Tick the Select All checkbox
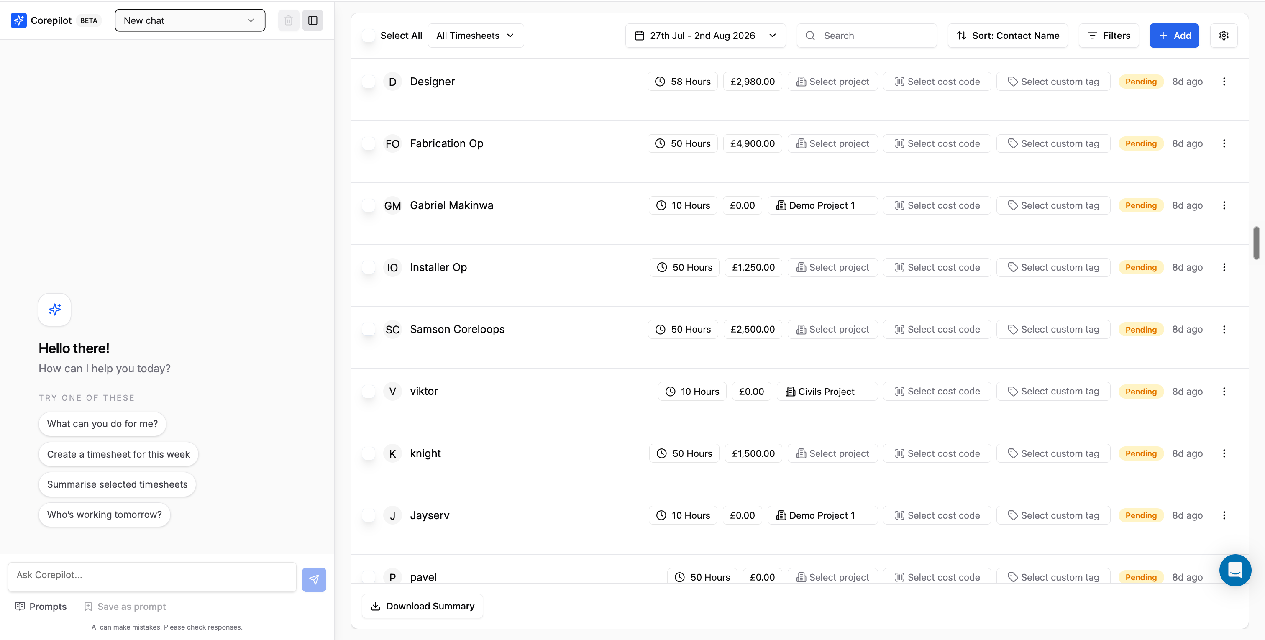1265x640 pixels. [x=368, y=36]
